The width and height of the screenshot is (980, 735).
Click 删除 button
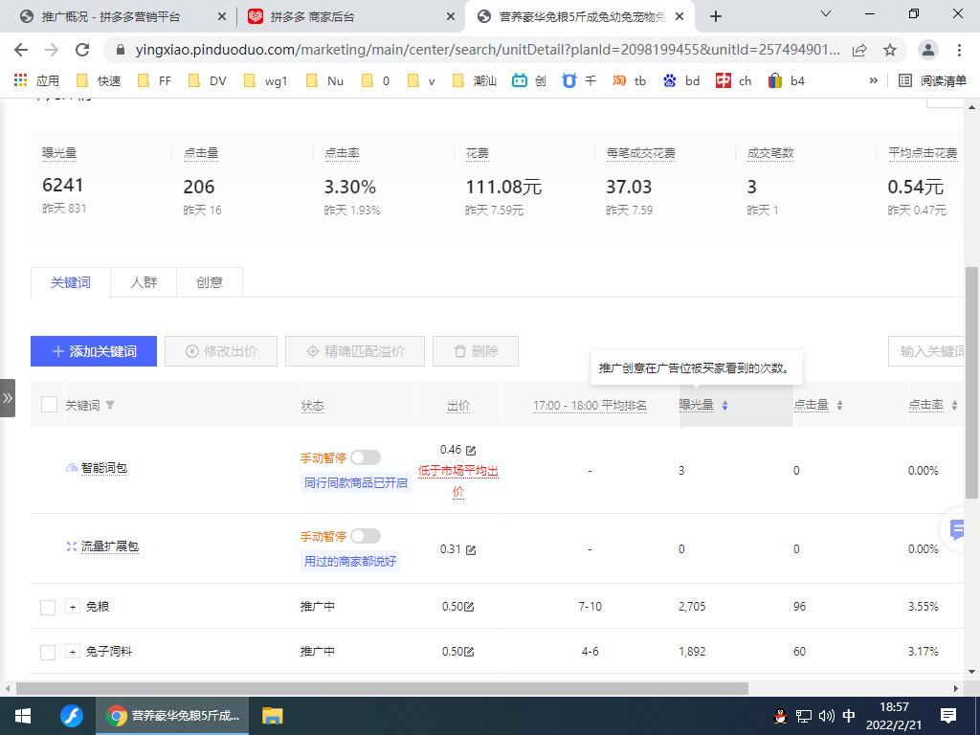coord(476,351)
